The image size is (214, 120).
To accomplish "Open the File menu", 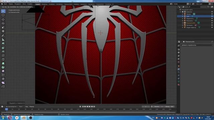I will click(x=5, y=4).
